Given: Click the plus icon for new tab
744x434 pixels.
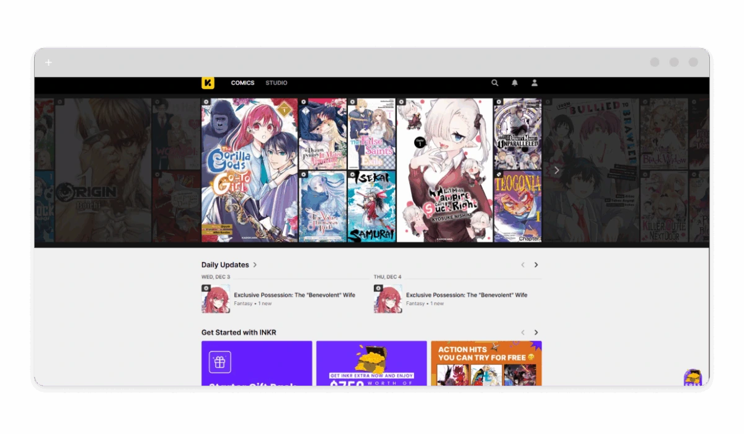Looking at the screenshot, I should (49, 63).
